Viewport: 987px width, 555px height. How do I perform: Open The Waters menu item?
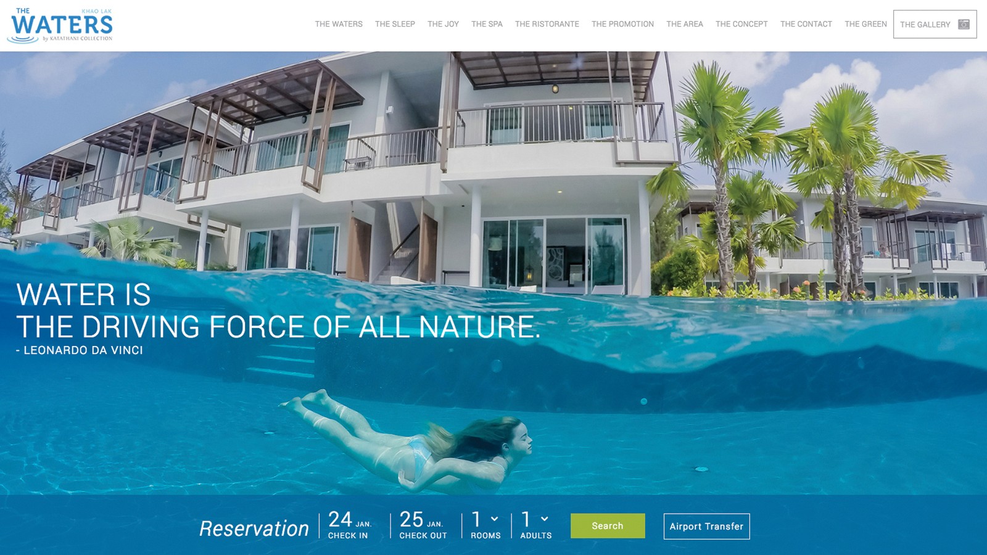pyautogui.click(x=339, y=24)
